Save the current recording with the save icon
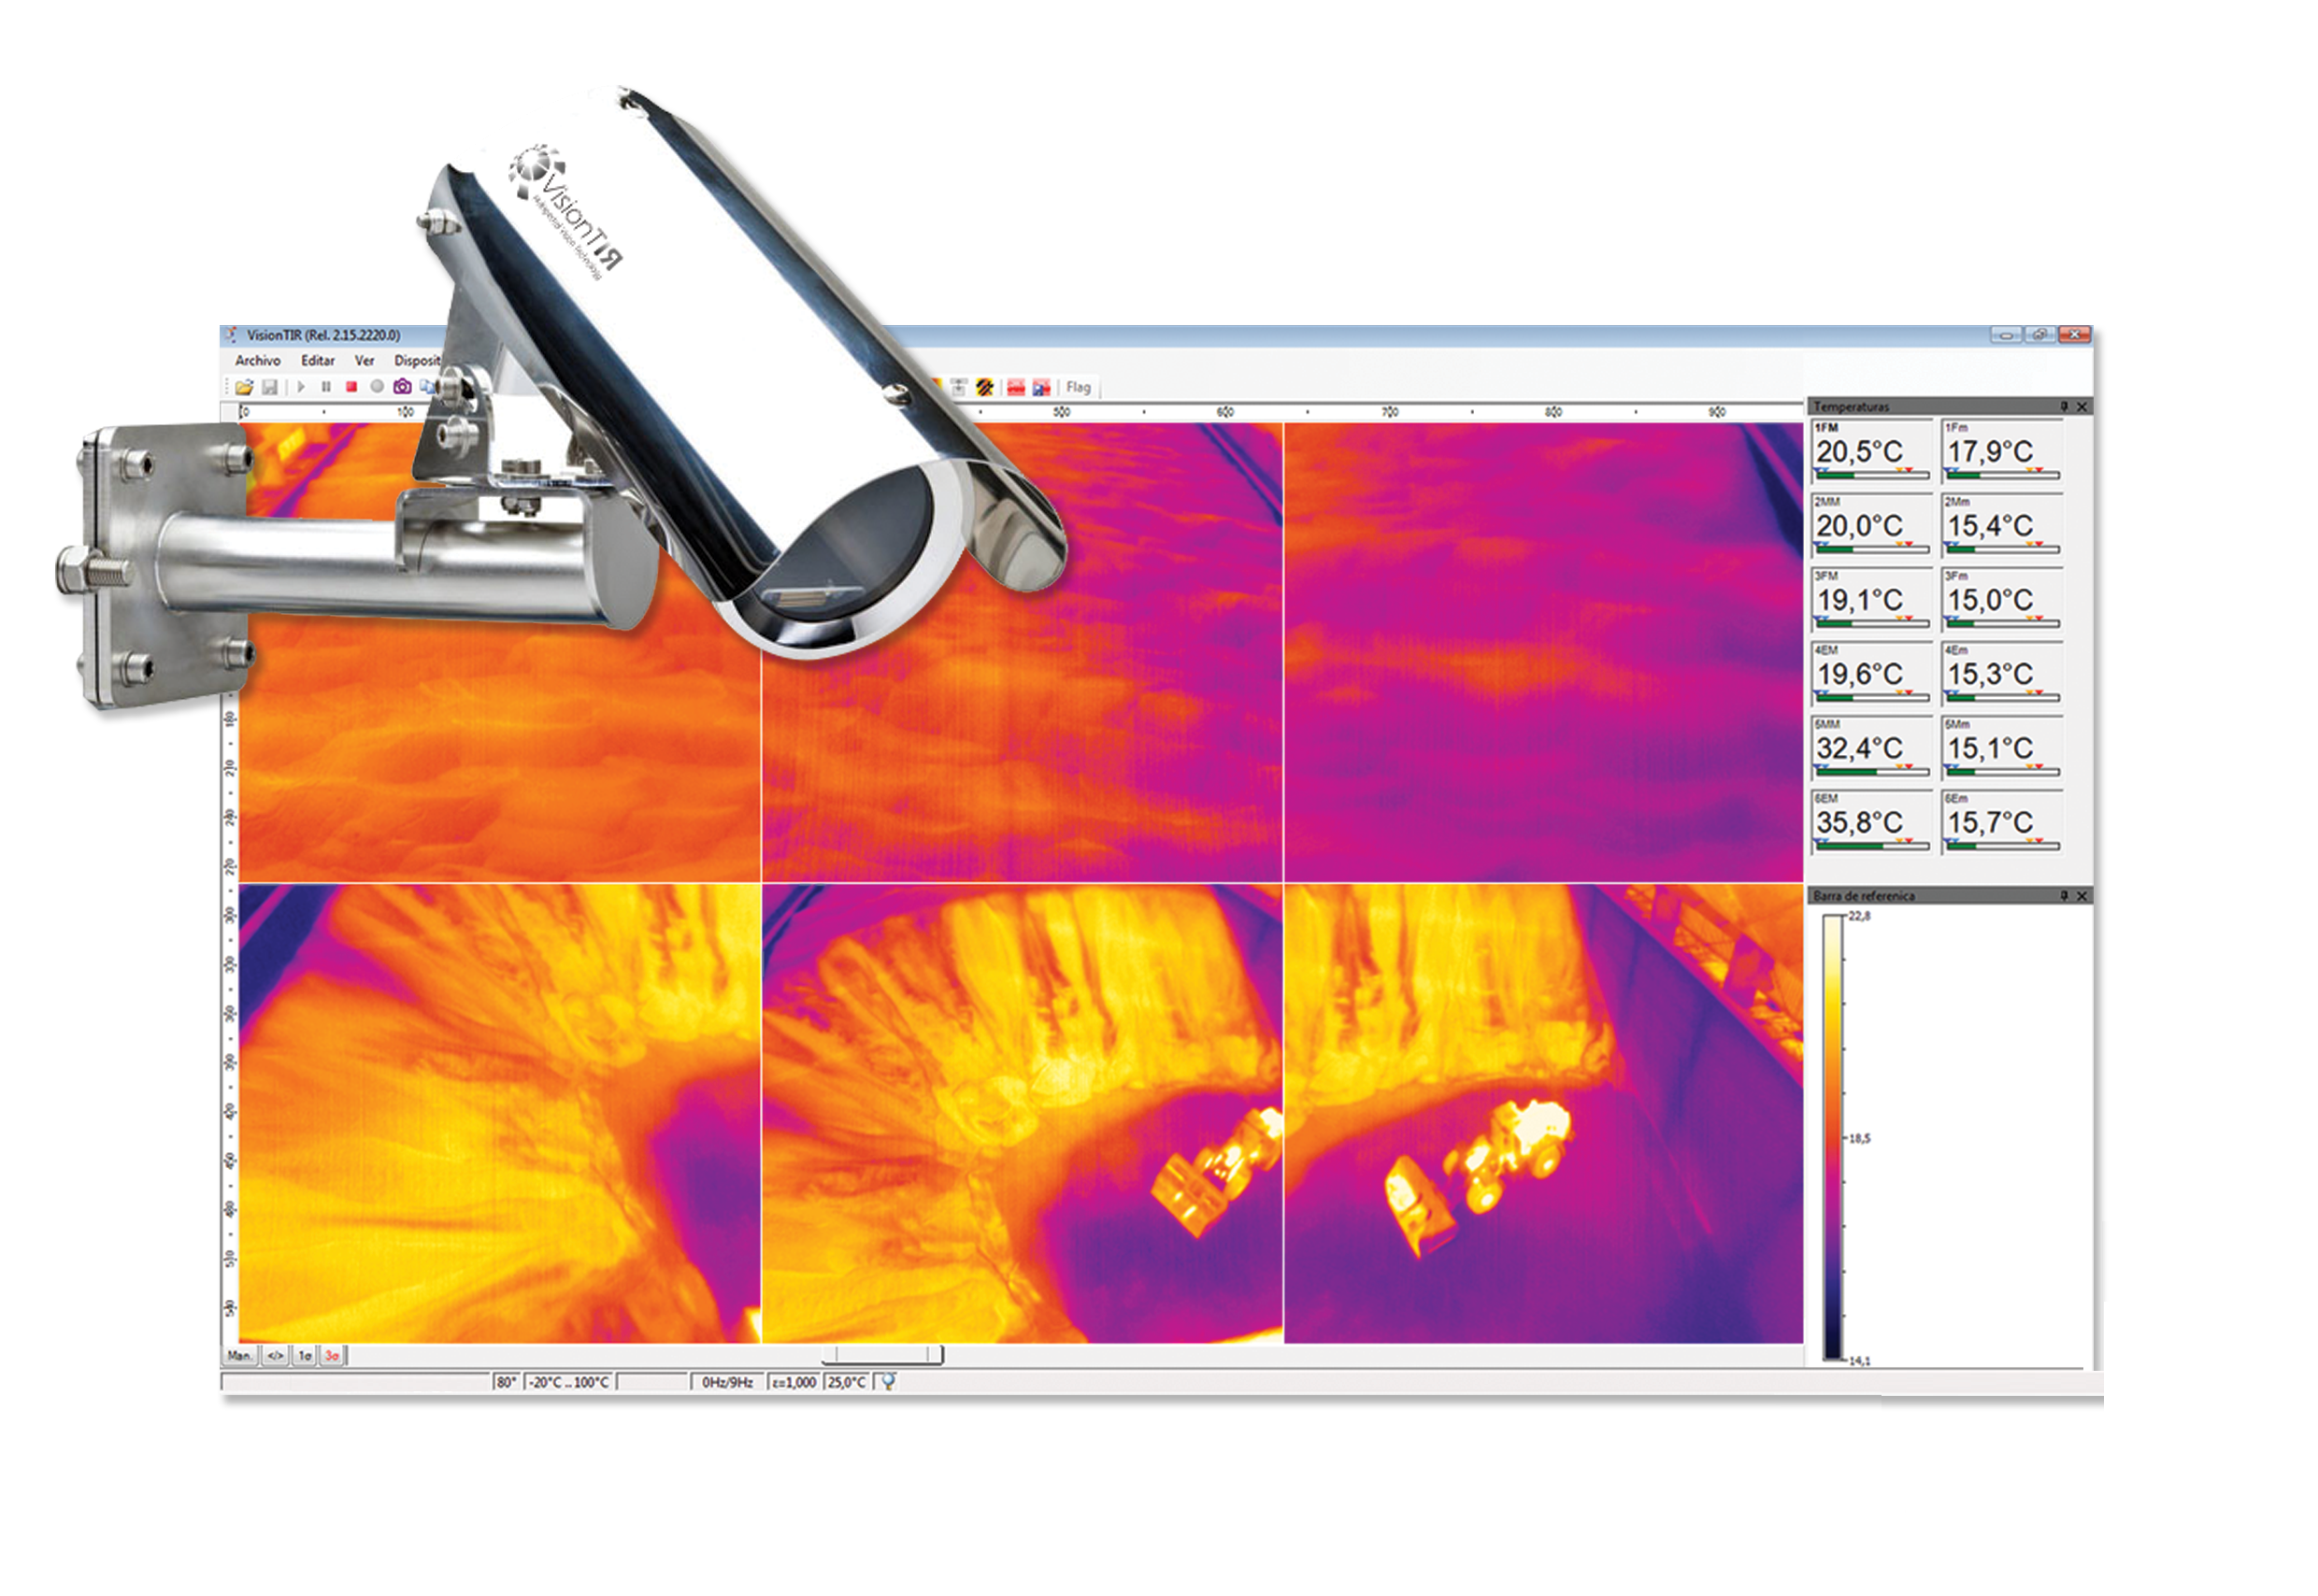This screenshot has width=2318, height=1596. pyautogui.click(x=271, y=388)
